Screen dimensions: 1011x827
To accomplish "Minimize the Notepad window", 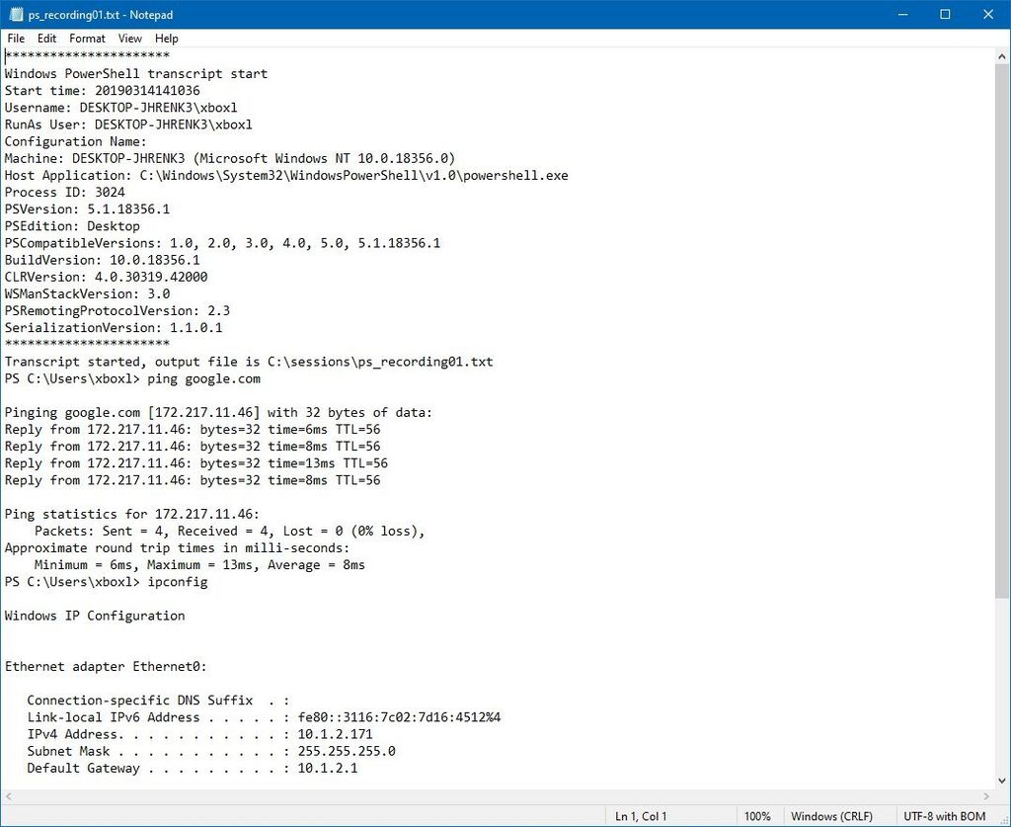I will [902, 14].
